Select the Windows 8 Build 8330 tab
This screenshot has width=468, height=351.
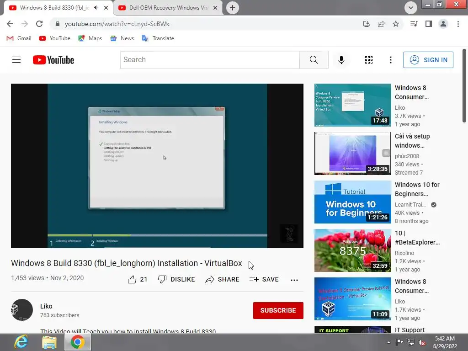(x=54, y=8)
